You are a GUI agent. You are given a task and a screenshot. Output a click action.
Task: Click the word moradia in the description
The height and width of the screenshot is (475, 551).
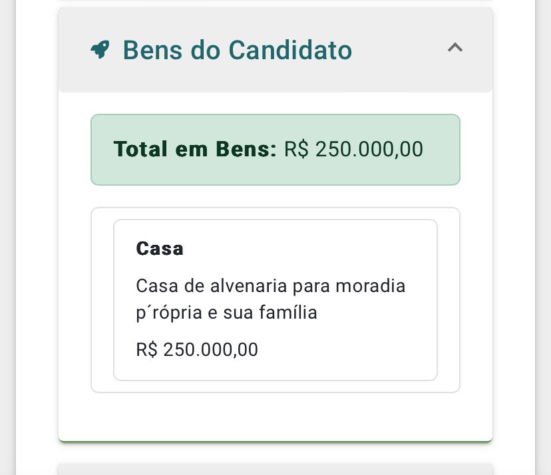pyautogui.click(x=371, y=286)
